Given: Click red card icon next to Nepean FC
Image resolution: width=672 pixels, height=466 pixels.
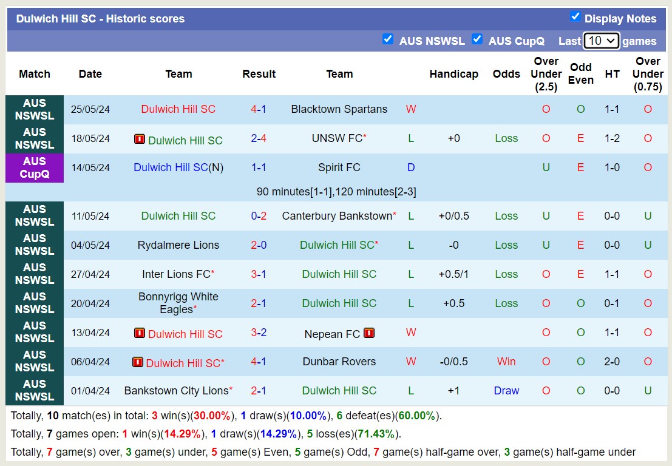Looking at the screenshot, I should [x=369, y=333].
